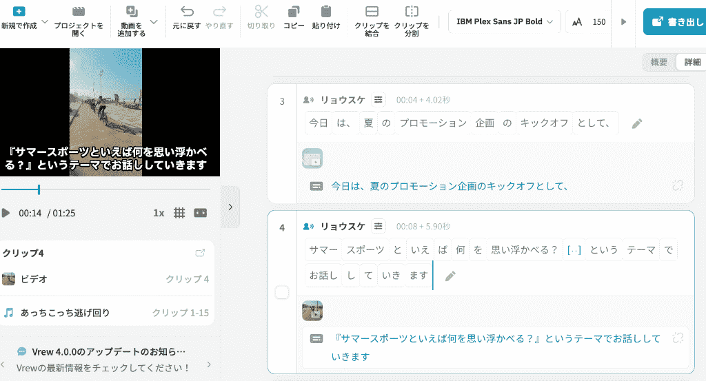The height and width of the screenshot is (381, 706).
Task: Click the 貼り付け paste icon
Action: (326, 11)
